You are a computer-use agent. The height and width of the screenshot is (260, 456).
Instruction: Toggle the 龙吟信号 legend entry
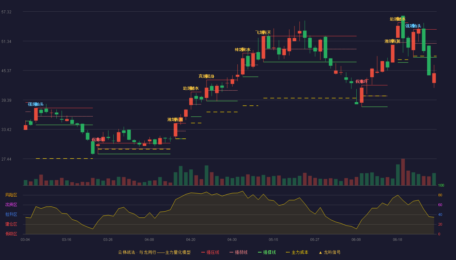coord(330,252)
